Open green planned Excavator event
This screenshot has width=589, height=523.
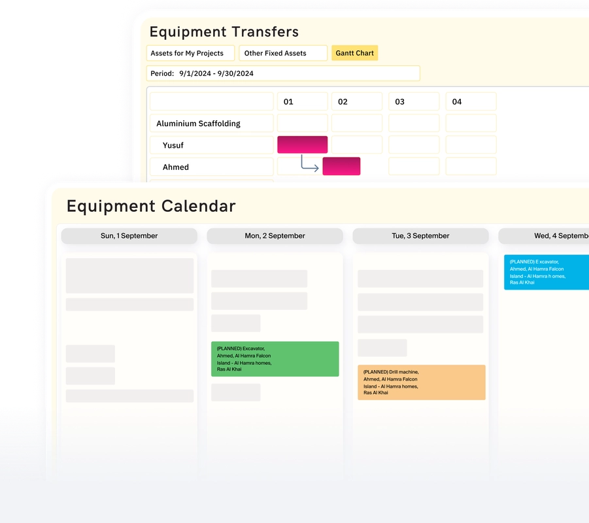[x=275, y=359]
